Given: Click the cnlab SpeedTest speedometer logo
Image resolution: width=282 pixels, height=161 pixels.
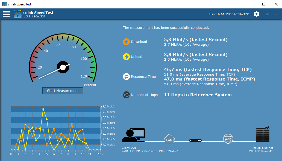Looking at the screenshot, I should pos(17,14).
